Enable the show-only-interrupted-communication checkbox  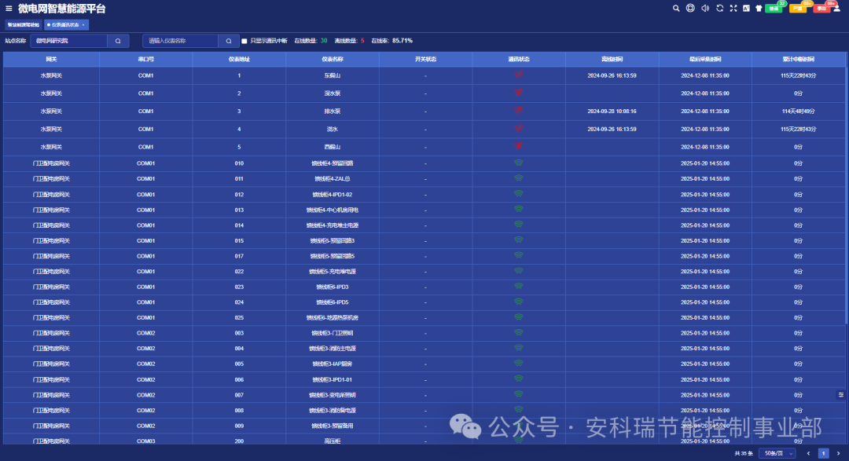[244, 41]
